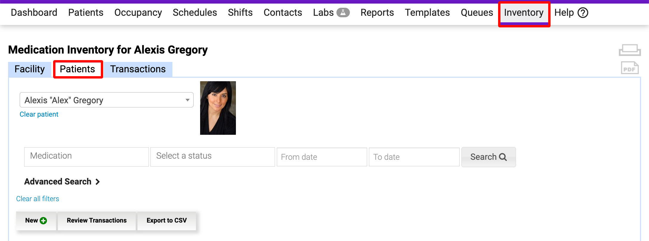The width and height of the screenshot is (649, 241).
Task: Focus the Medication input field
Action: pyautogui.click(x=86, y=157)
